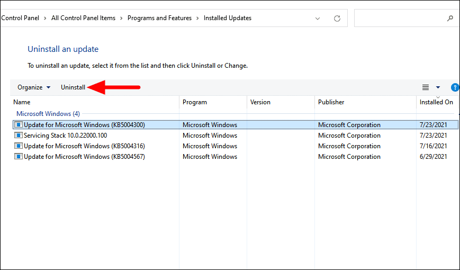Viewport: 460px width, 270px height.
Task: Go to All Control Panel Items breadcrumb
Action: [83, 18]
